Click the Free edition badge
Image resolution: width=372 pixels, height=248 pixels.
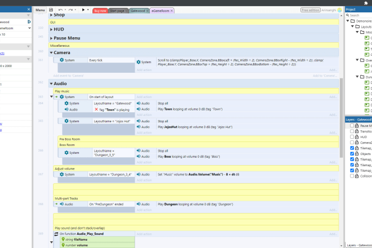311,10
